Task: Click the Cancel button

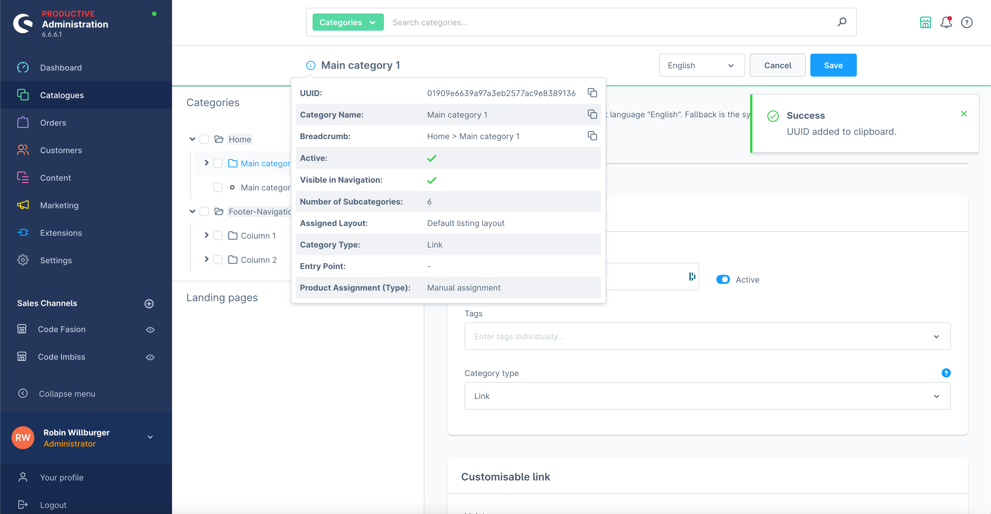Action: click(779, 65)
